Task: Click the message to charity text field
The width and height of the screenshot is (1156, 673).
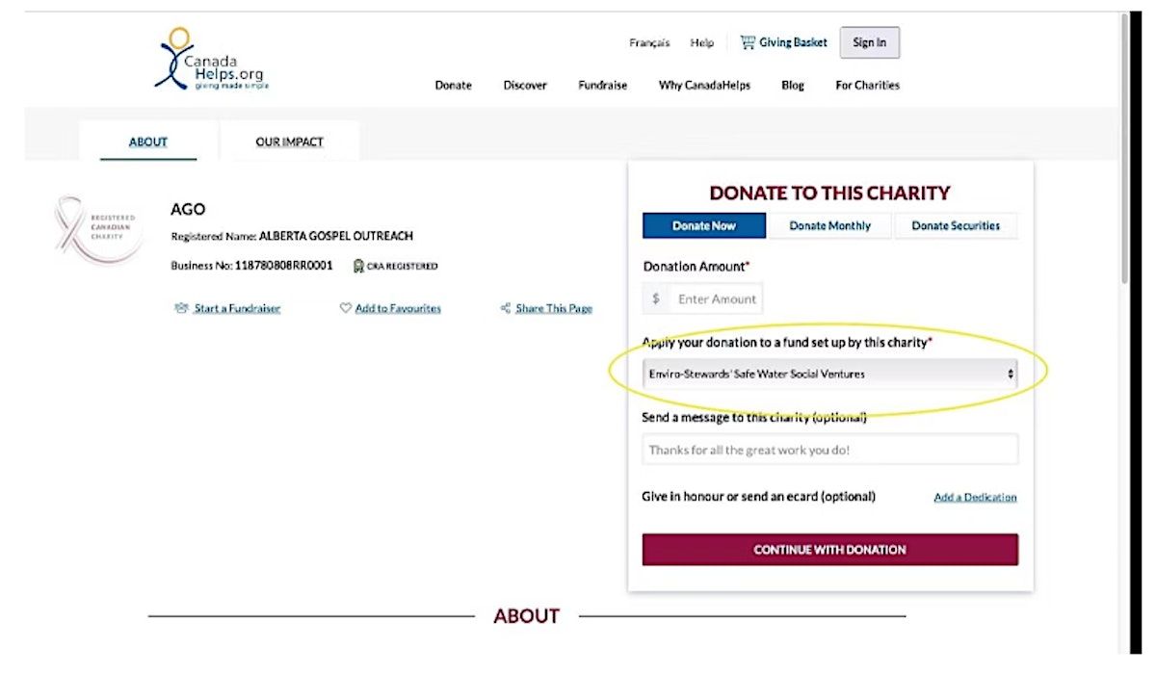Action: (x=829, y=450)
